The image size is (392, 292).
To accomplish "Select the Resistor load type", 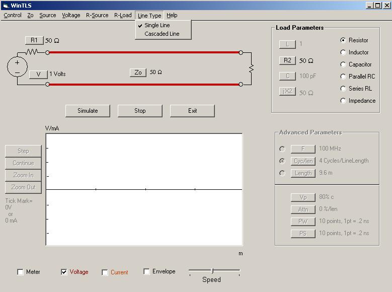I will tap(343, 40).
